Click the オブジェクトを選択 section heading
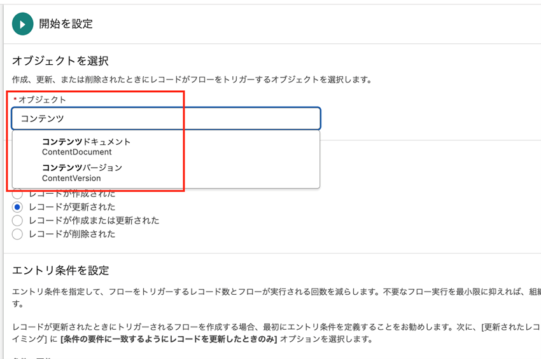 pos(60,61)
